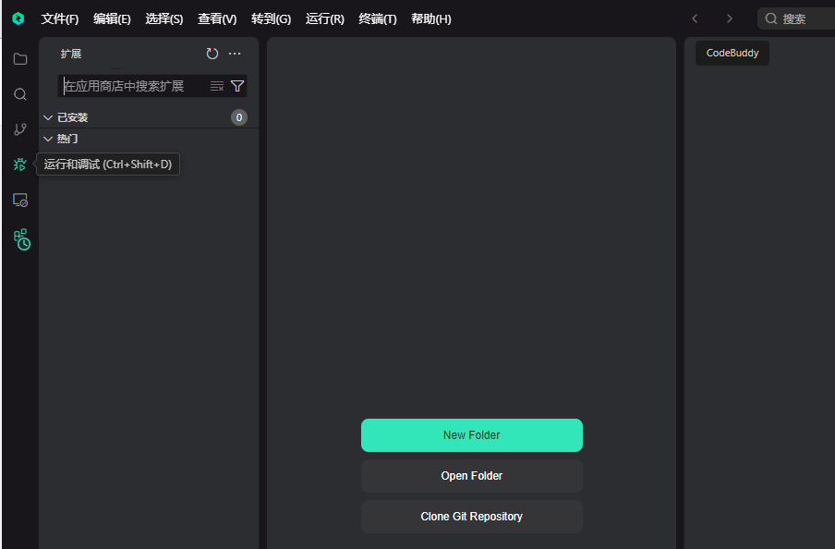Select the Extensions icon with clock badge

(22, 239)
